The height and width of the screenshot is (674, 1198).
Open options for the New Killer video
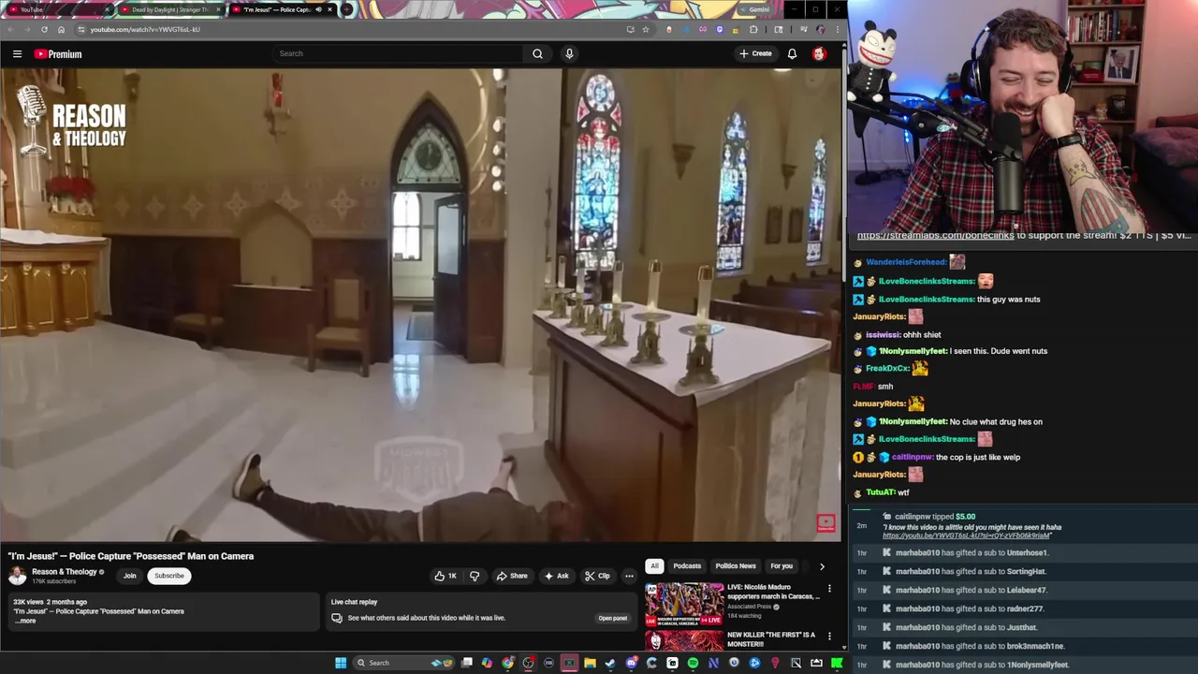[x=829, y=637]
